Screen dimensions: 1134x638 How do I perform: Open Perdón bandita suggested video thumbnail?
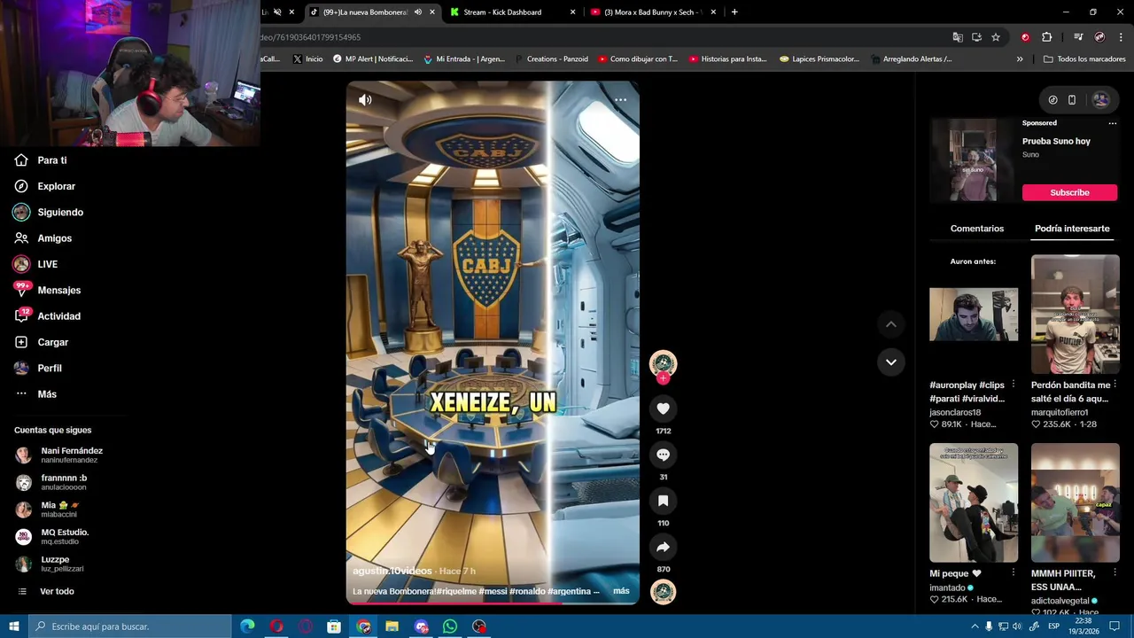(1075, 314)
